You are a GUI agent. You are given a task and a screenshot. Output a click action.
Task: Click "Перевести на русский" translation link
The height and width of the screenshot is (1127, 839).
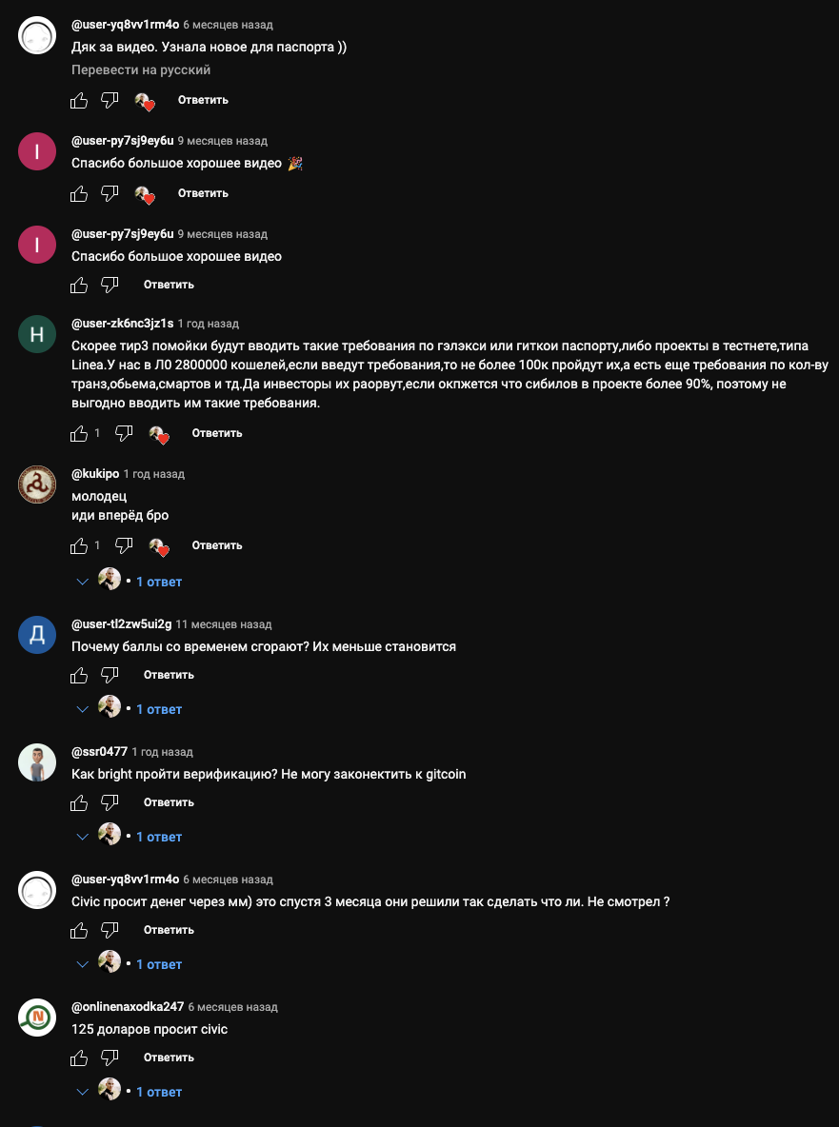click(141, 70)
